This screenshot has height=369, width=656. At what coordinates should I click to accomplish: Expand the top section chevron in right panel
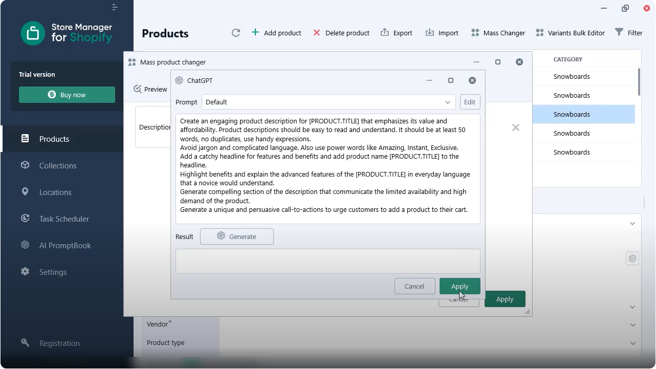click(632, 223)
